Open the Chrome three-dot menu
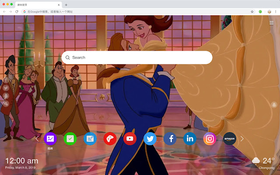This screenshot has width=280, height=175. click(276, 12)
